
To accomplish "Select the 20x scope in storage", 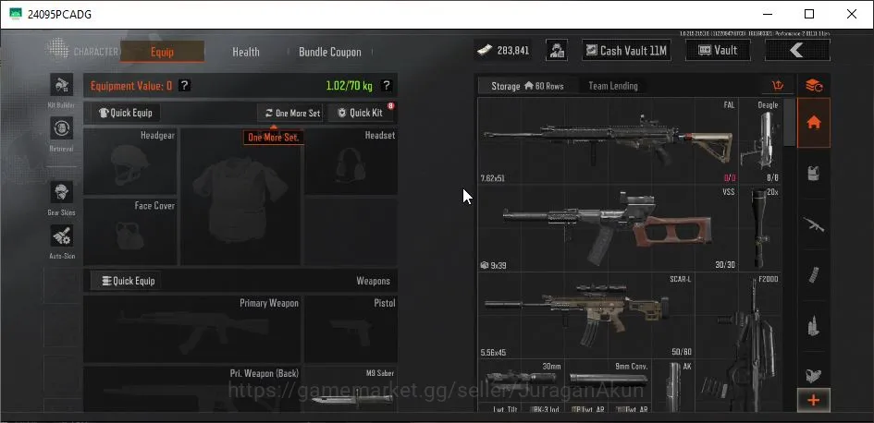I will point(760,228).
